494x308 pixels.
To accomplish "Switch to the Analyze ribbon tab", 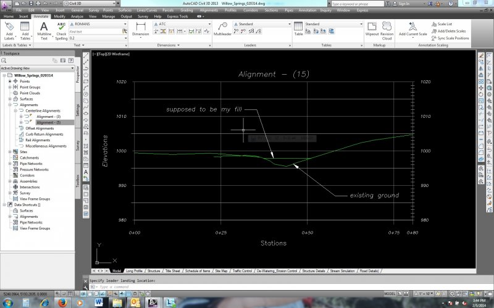I will pyautogui.click(x=77, y=17).
